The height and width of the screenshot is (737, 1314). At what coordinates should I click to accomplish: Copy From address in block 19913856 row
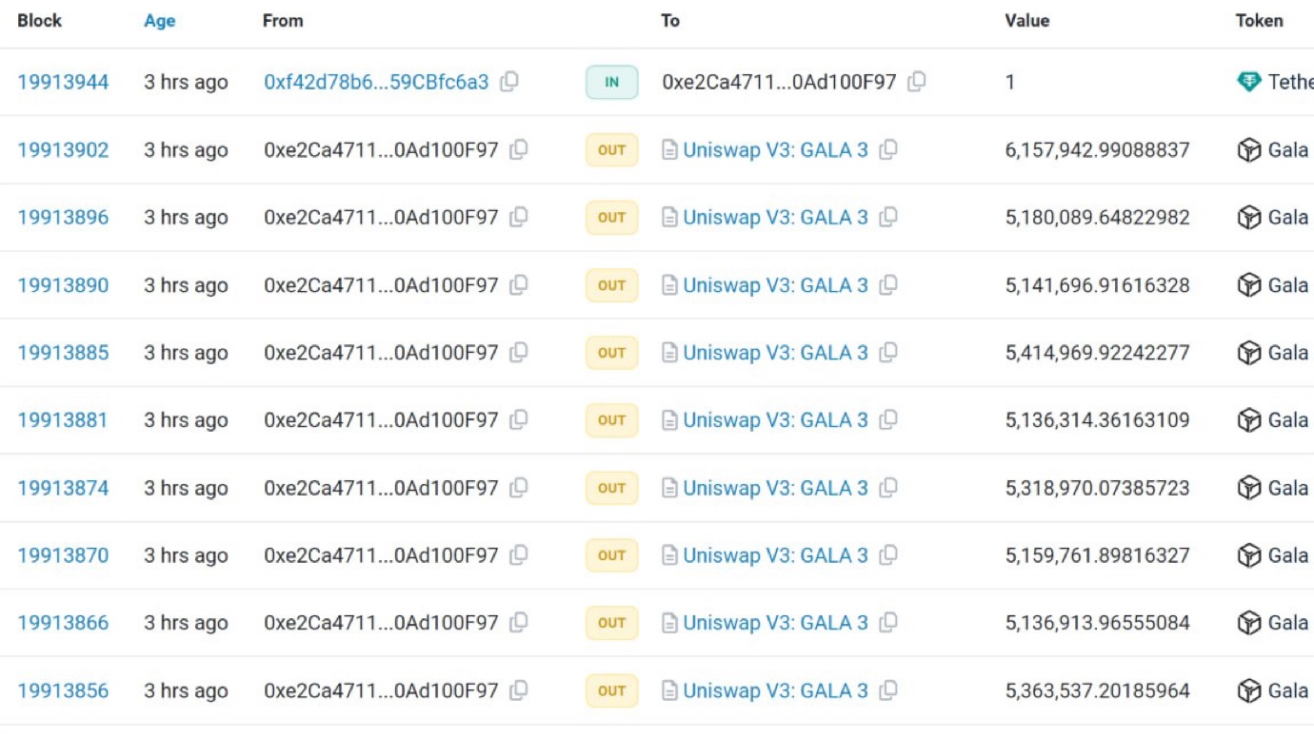click(519, 690)
